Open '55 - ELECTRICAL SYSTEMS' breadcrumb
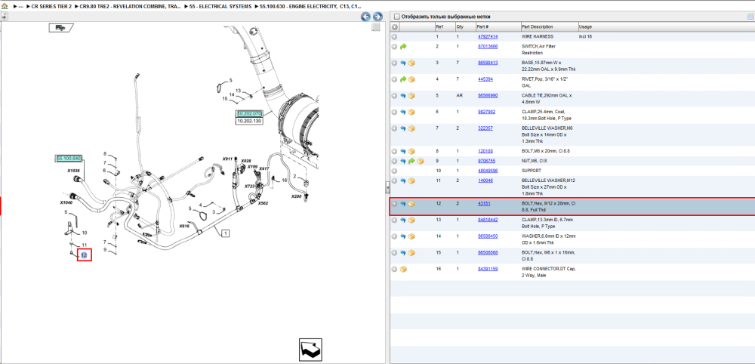 click(220, 7)
